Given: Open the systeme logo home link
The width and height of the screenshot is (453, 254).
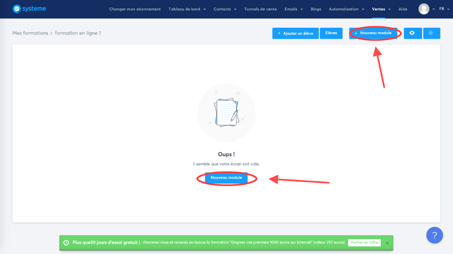Looking at the screenshot, I should (29, 8).
